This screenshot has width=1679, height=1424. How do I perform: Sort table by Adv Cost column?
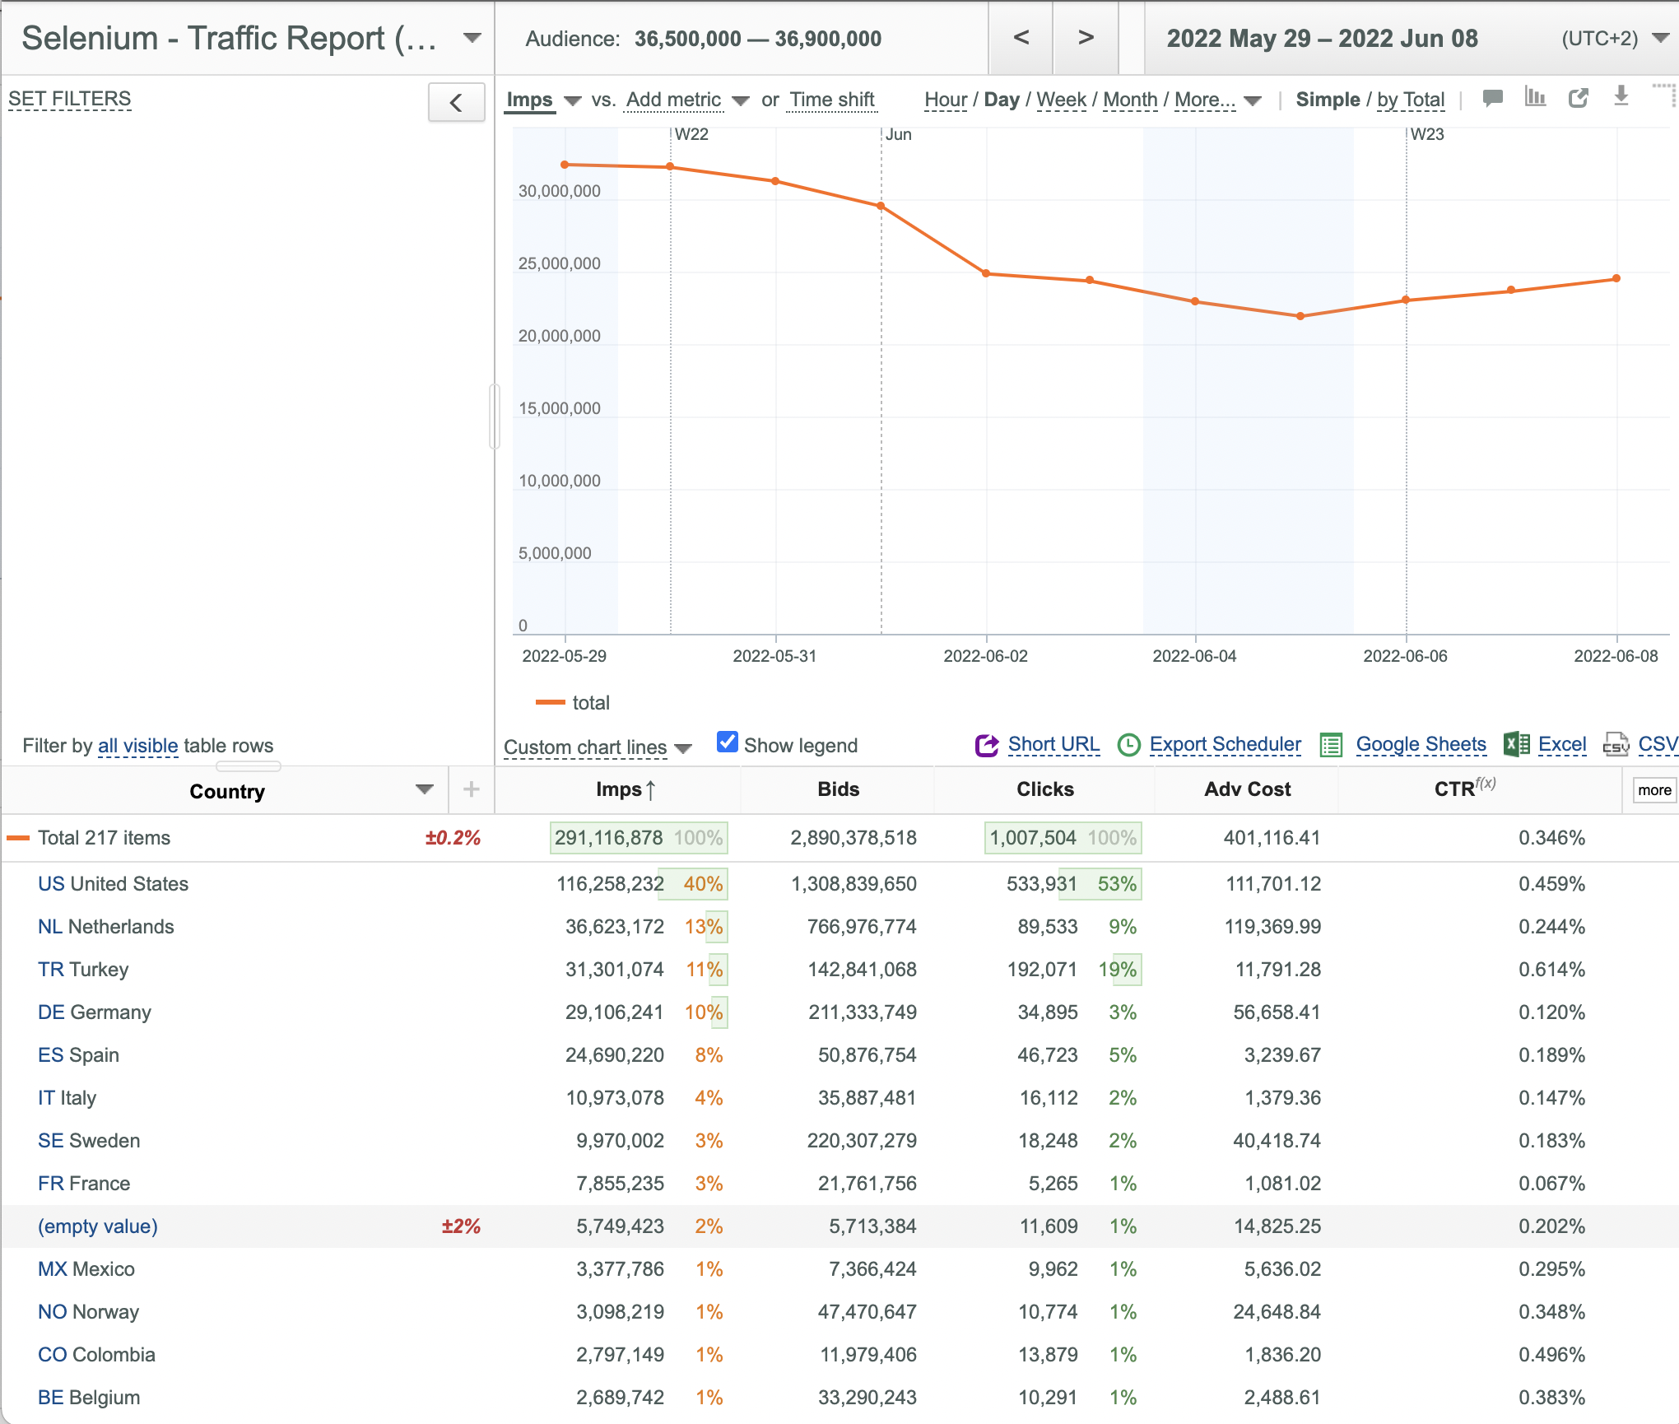click(1247, 789)
